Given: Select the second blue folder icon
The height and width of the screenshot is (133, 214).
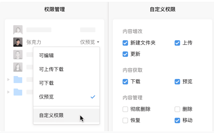Looking at the screenshot, I should coord(18,92).
